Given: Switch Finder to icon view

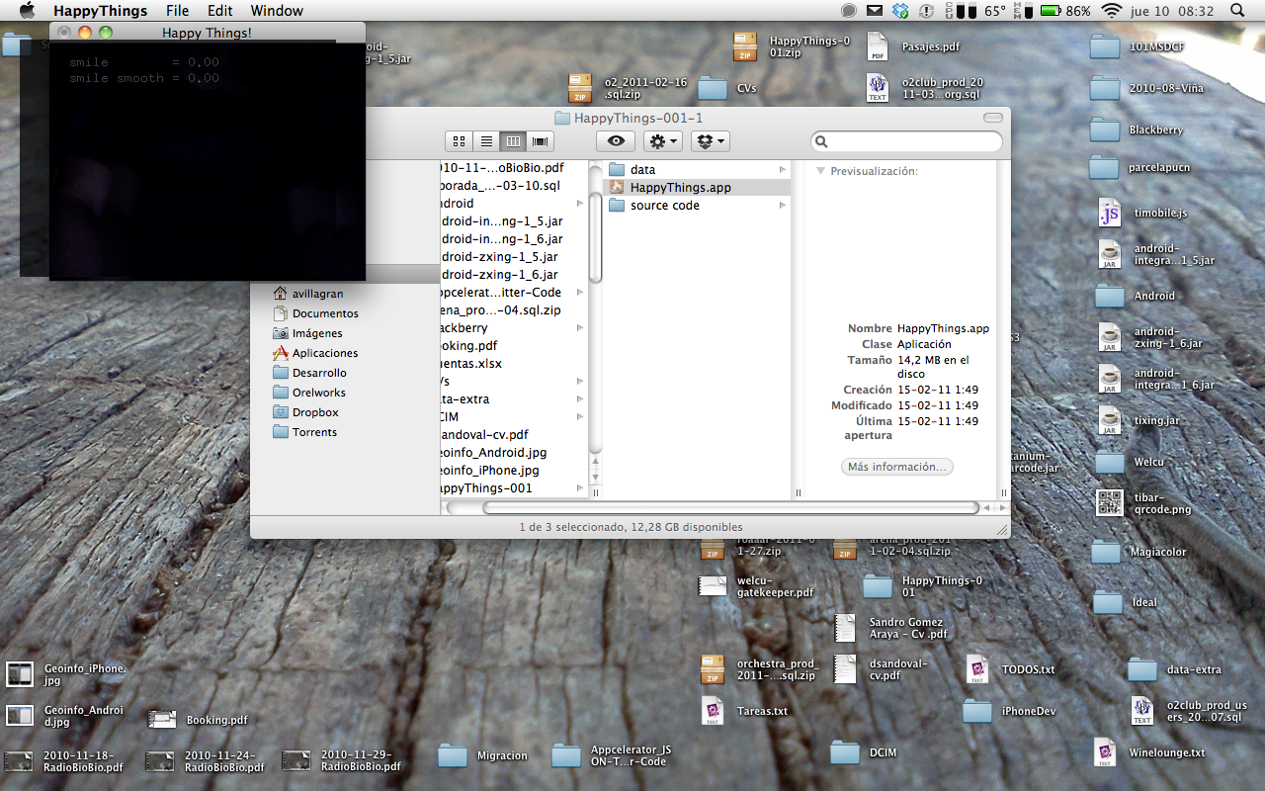Looking at the screenshot, I should pos(459,141).
